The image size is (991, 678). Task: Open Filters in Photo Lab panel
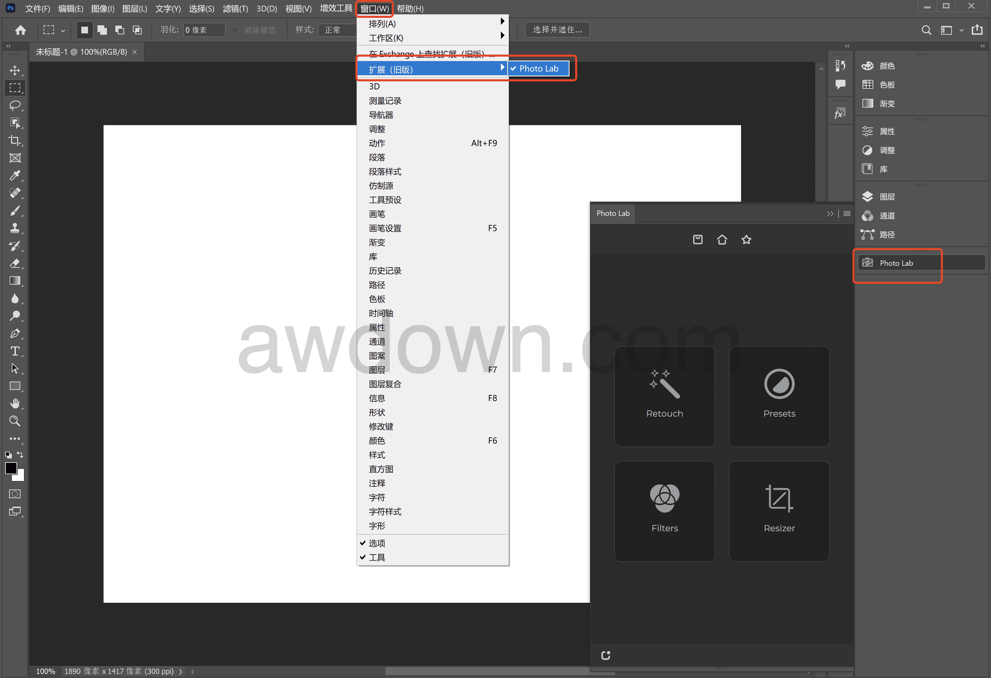pyautogui.click(x=664, y=511)
